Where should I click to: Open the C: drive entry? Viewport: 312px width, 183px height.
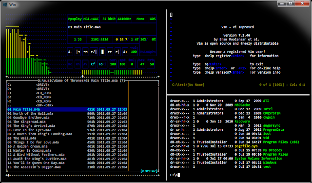(67, 85)
